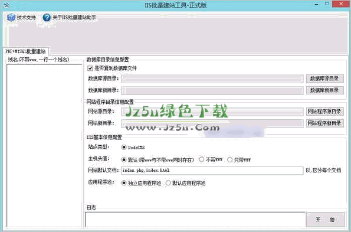Click the 网站默认文档 input field
This screenshot has height=232, width=351.
(212, 171)
